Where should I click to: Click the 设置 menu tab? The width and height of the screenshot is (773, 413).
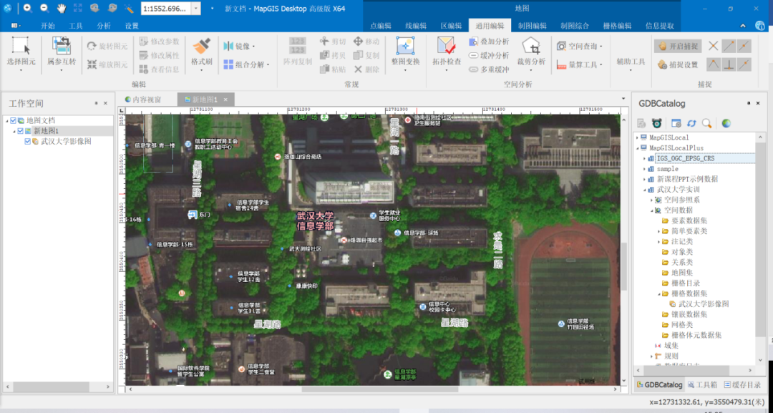point(132,26)
